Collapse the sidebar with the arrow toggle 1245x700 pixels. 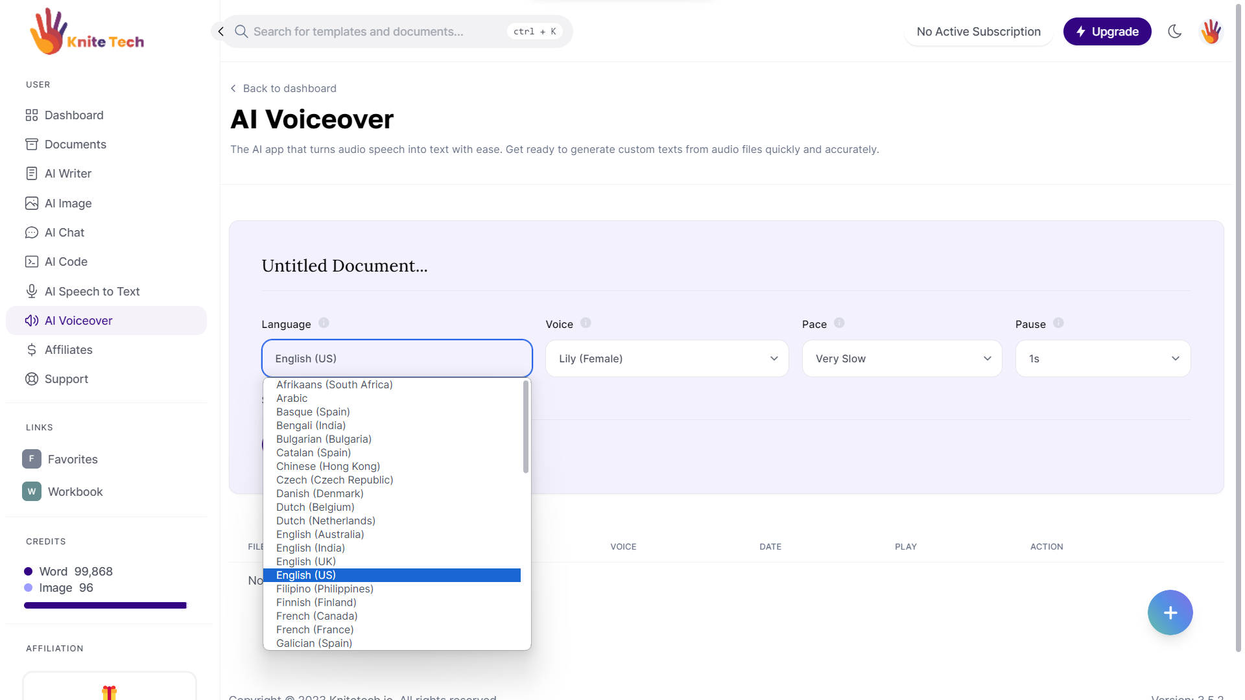(220, 31)
